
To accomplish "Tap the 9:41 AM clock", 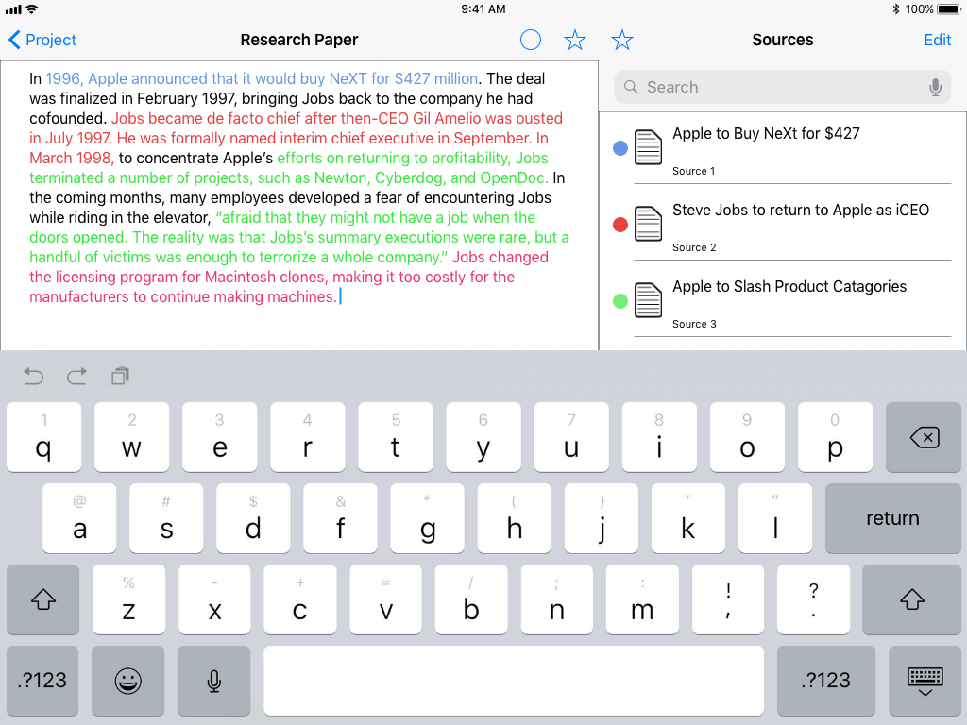I will (x=483, y=9).
